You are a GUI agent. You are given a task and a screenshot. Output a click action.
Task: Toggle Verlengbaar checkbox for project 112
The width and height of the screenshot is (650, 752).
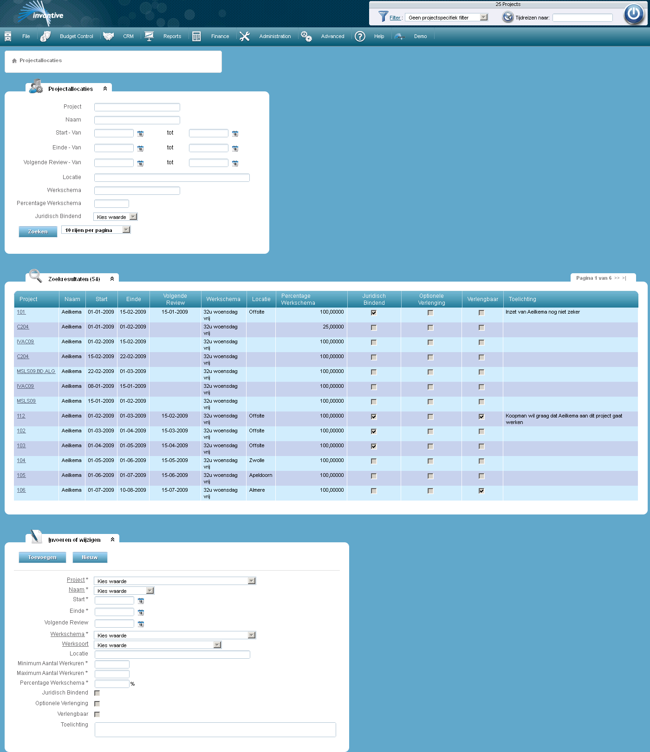481,417
